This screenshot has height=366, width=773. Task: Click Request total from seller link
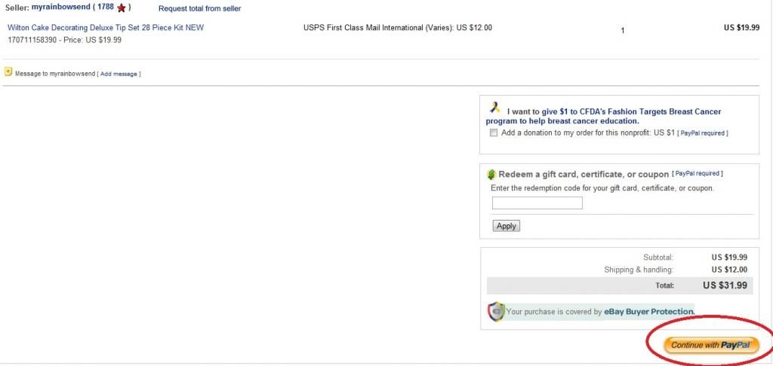coord(199,8)
